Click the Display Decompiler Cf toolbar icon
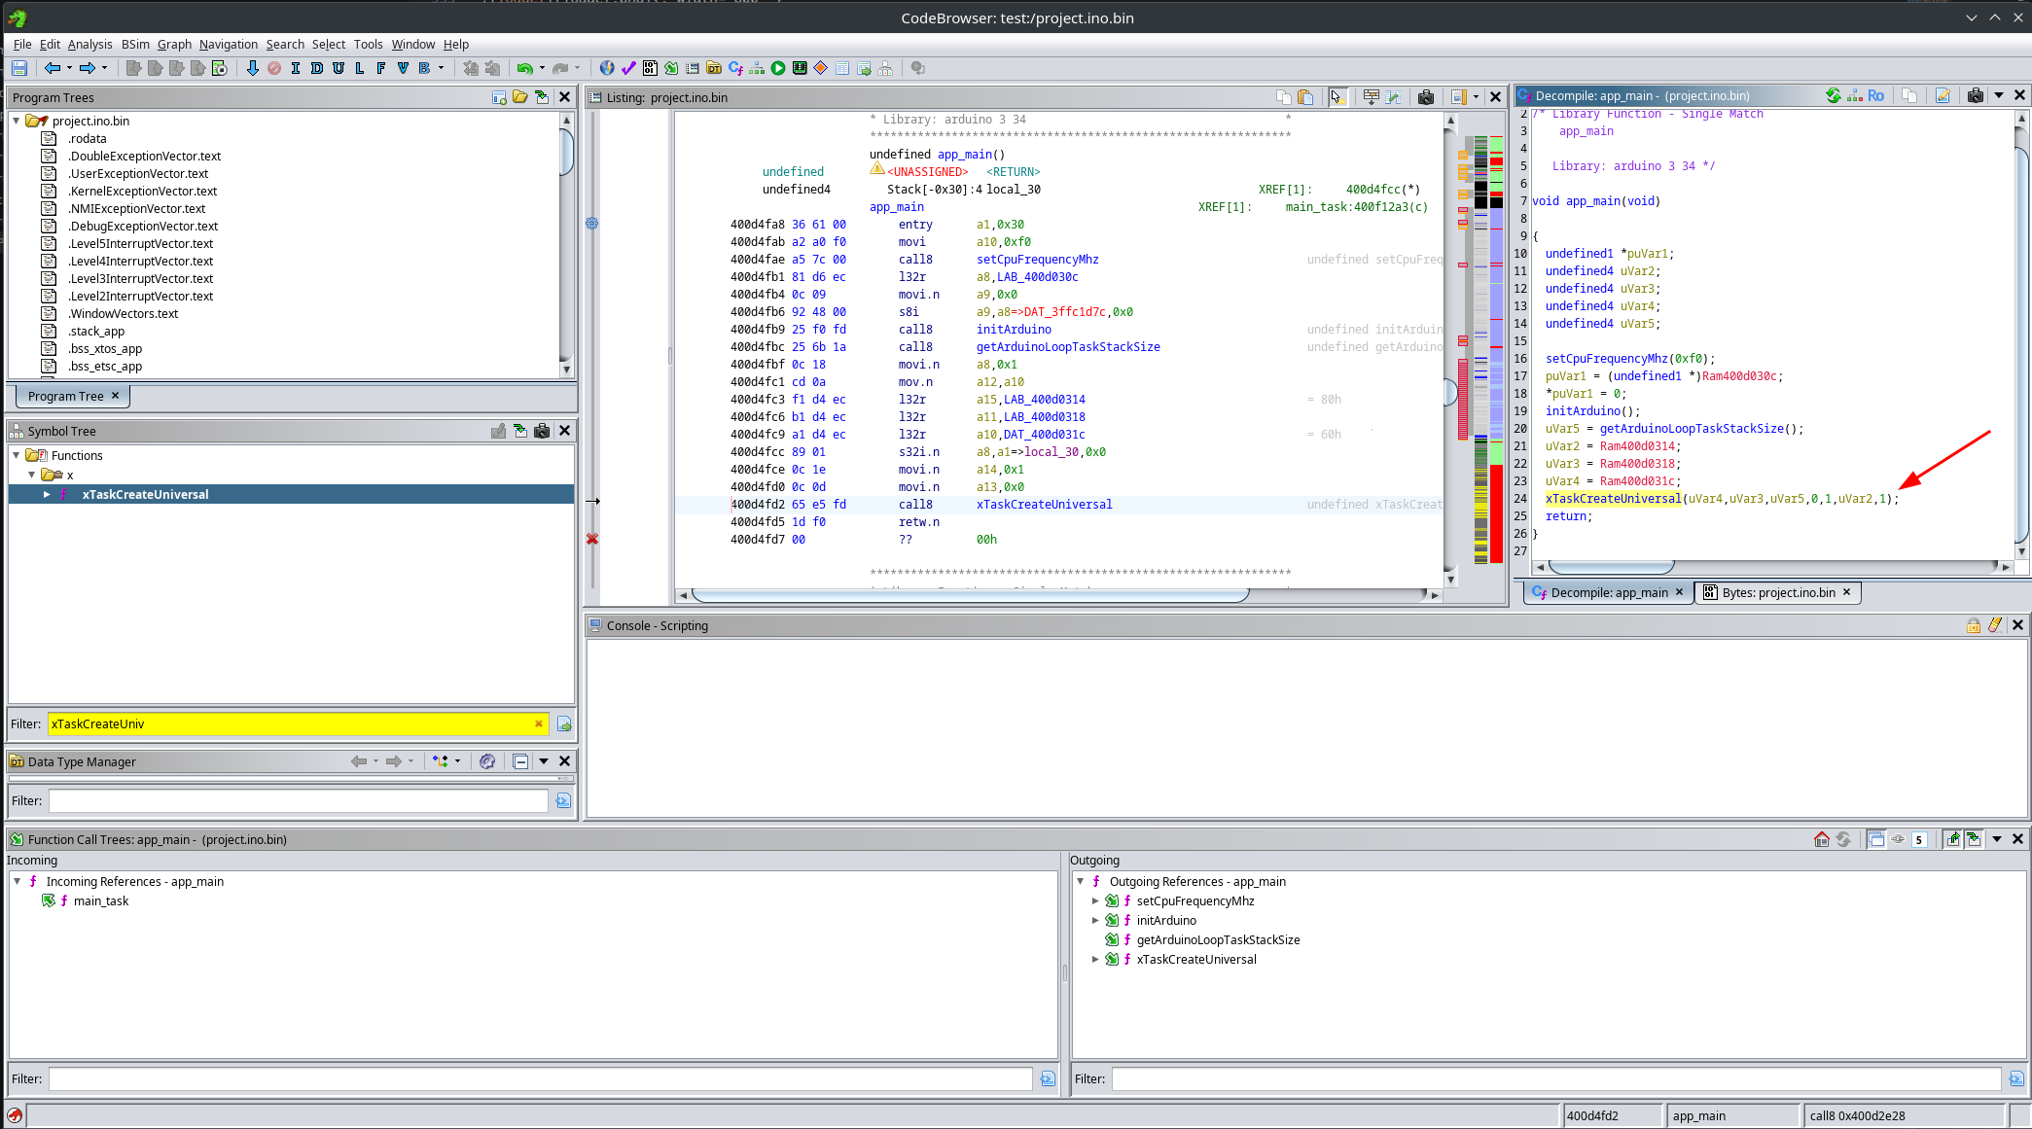The image size is (2032, 1129). coord(735,68)
